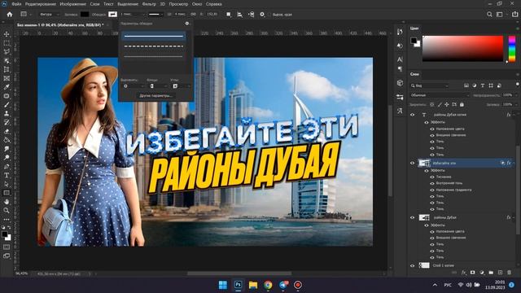The height and width of the screenshot is (293, 521).
Task: Select the Hand tool
Action: coord(7,201)
